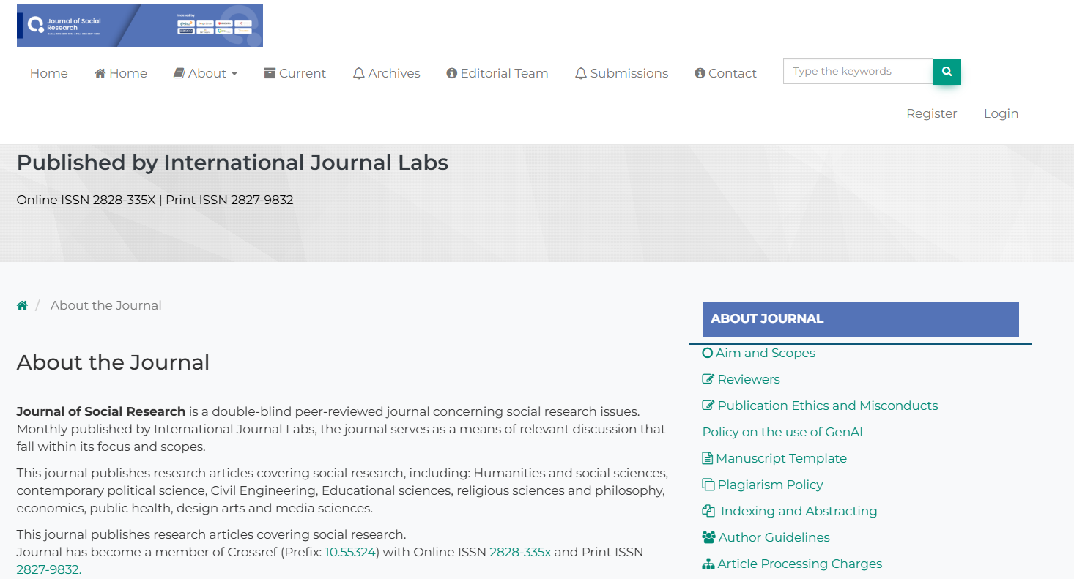Screen dimensions: 1074x579
Task: Open the Submissions page
Action: point(621,73)
